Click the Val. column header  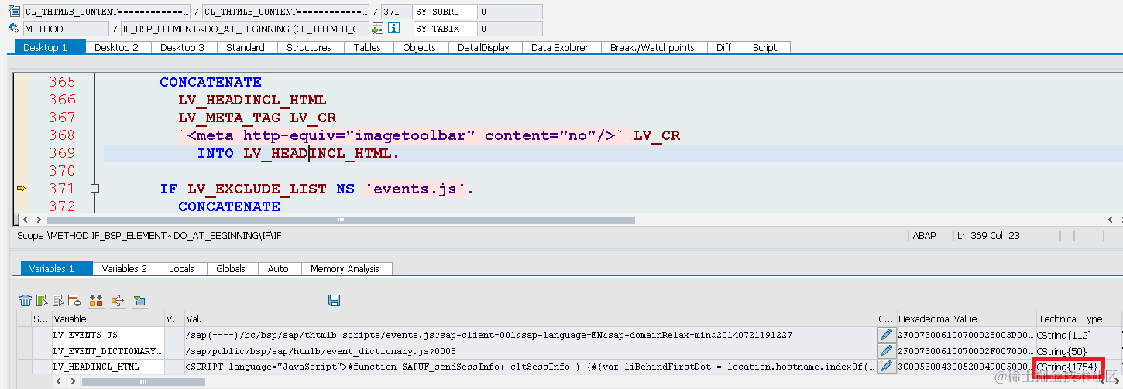[530, 319]
